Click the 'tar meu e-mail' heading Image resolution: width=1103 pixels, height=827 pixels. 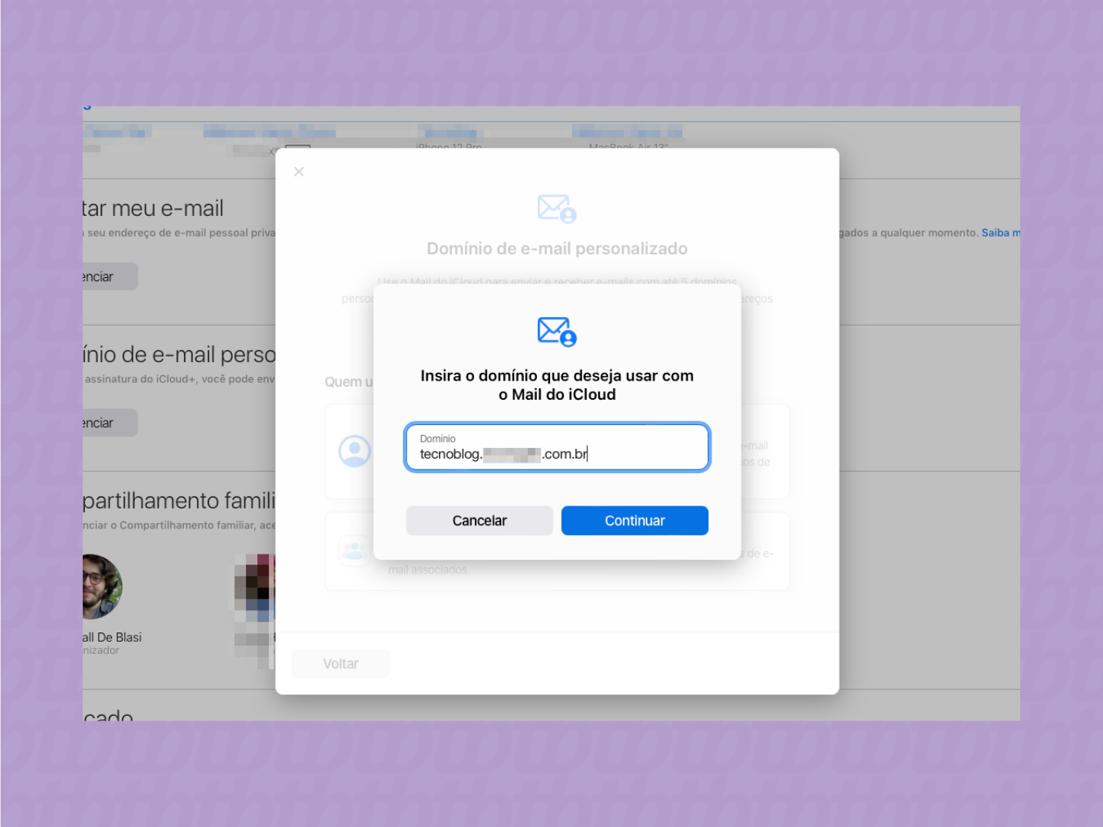pyautogui.click(x=153, y=208)
